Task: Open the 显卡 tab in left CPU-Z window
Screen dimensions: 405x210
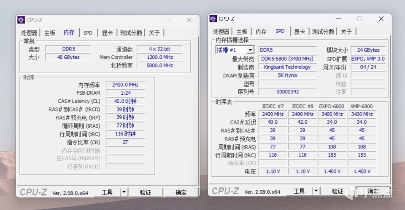Action: (x=107, y=33)
